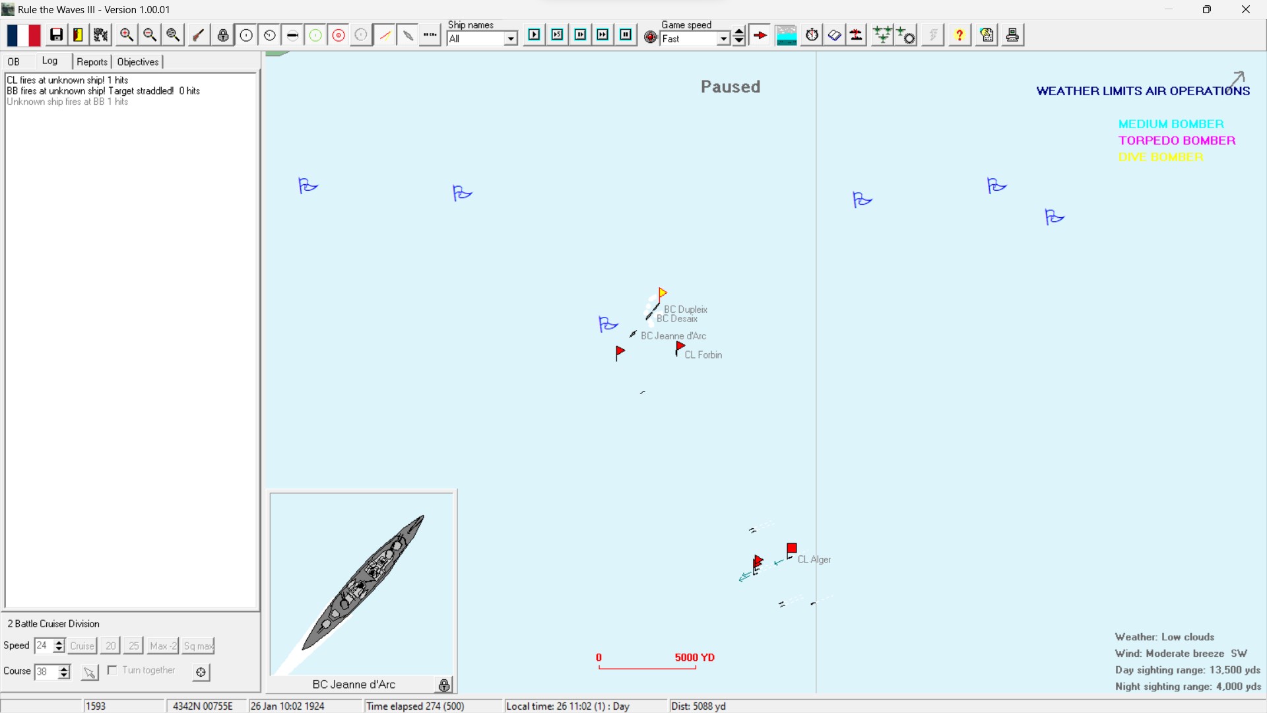
Task: Click the printer icon in toolbar
Action: click(1012, 35)
